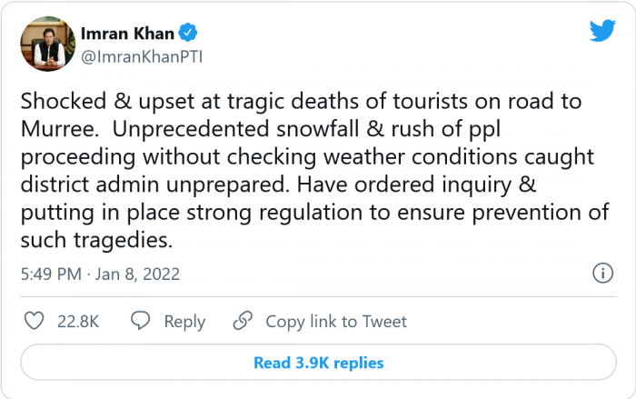The width and height of the screenshot is (636, 399).
Task: Click the 22.8K likes count
Action: (x=79, y=322)
